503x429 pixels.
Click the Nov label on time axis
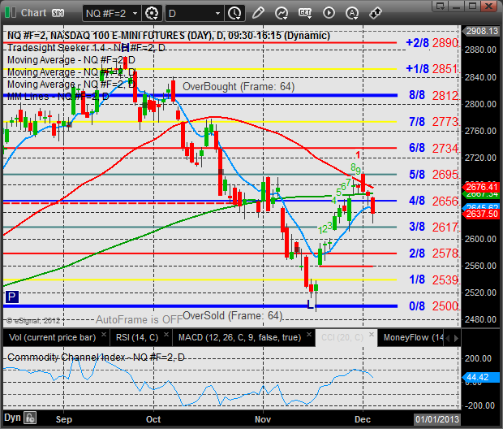[x=263, y=419]
